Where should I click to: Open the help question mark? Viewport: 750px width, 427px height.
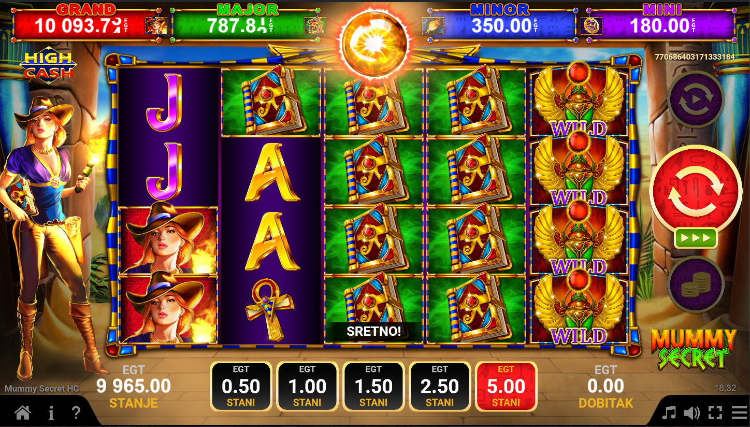[x=76, y=413]
